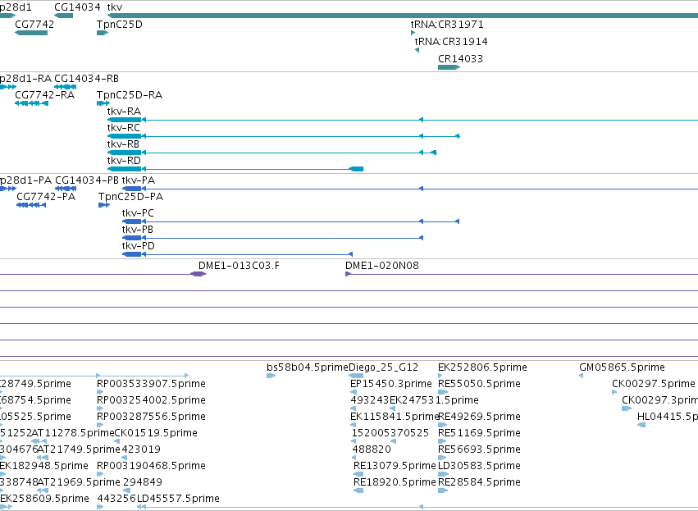This screenshot has height=511, width=698.
Task: Select the EK252806.5prime EST
Action: pos(440,376)
